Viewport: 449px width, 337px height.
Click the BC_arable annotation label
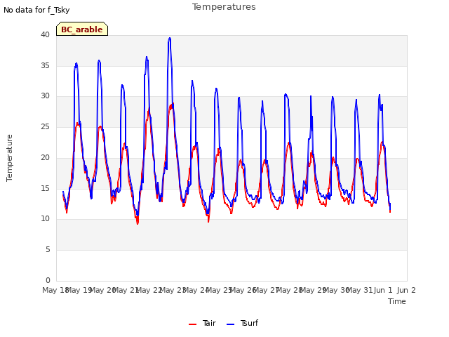[x=82, y=29]
